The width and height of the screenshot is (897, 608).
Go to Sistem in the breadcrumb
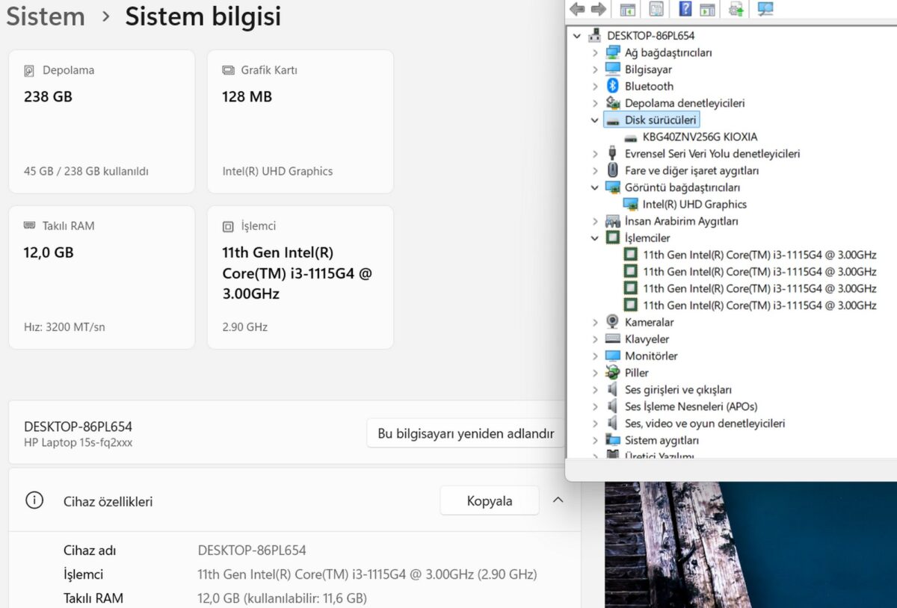(46, 16)
